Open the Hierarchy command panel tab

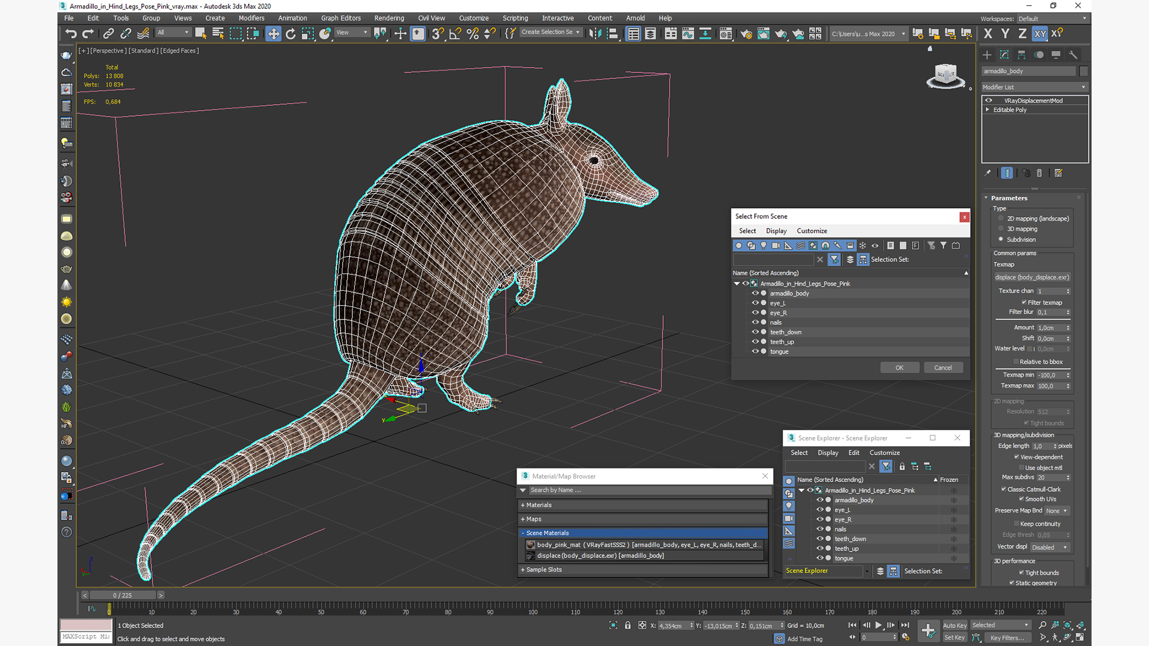[x=1022, y=54]
